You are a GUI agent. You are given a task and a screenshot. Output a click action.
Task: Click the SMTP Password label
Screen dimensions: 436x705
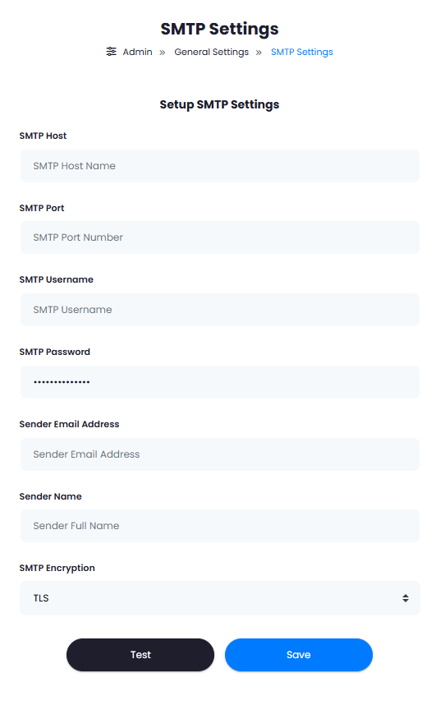tap(54, 352)
